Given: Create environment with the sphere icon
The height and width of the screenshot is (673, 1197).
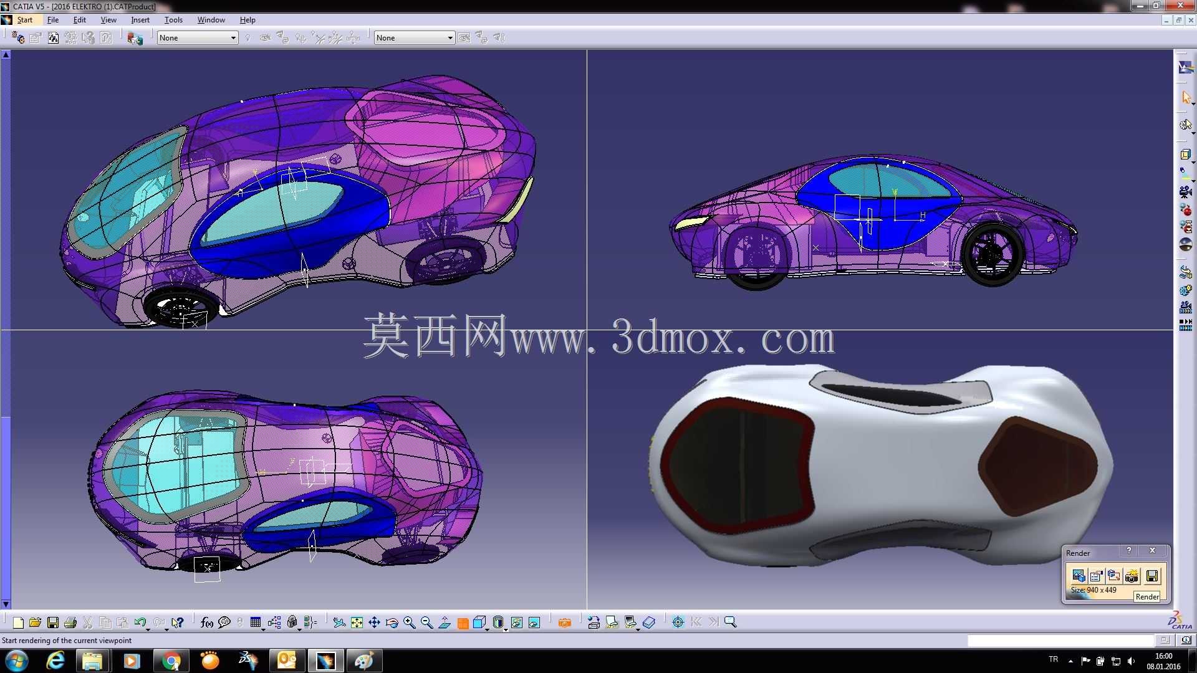Looking at the screenshot, I should pyautogui.click(x=1185, y=244).
